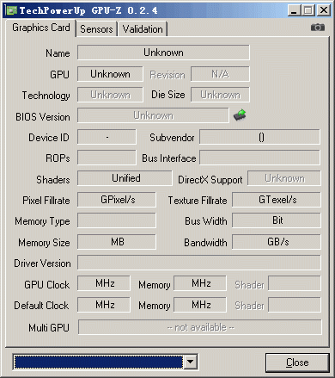The width and height of the screenshot is (335, 378).
Task: Click the 'Multi GPU' label
Action: (49, 328)
